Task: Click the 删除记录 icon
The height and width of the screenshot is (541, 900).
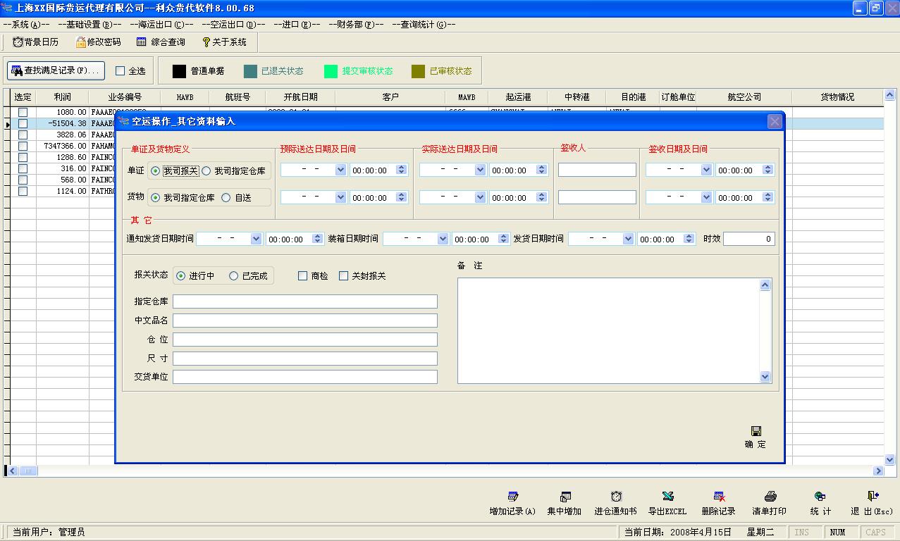Action: pos(719,497)
